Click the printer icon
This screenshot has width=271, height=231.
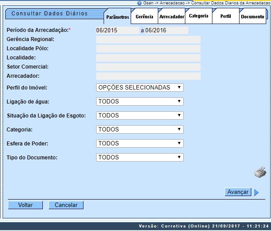coord(261,172)
